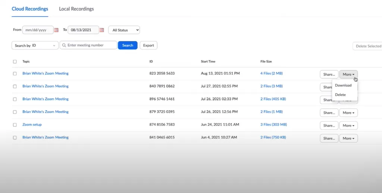Open the 2 Files (3 MB) link
The image size is (382, 193).
tap(272, 86)
